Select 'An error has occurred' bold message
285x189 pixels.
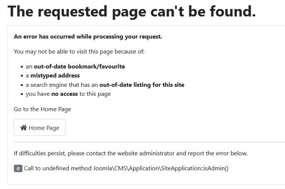tap(88, 37)
